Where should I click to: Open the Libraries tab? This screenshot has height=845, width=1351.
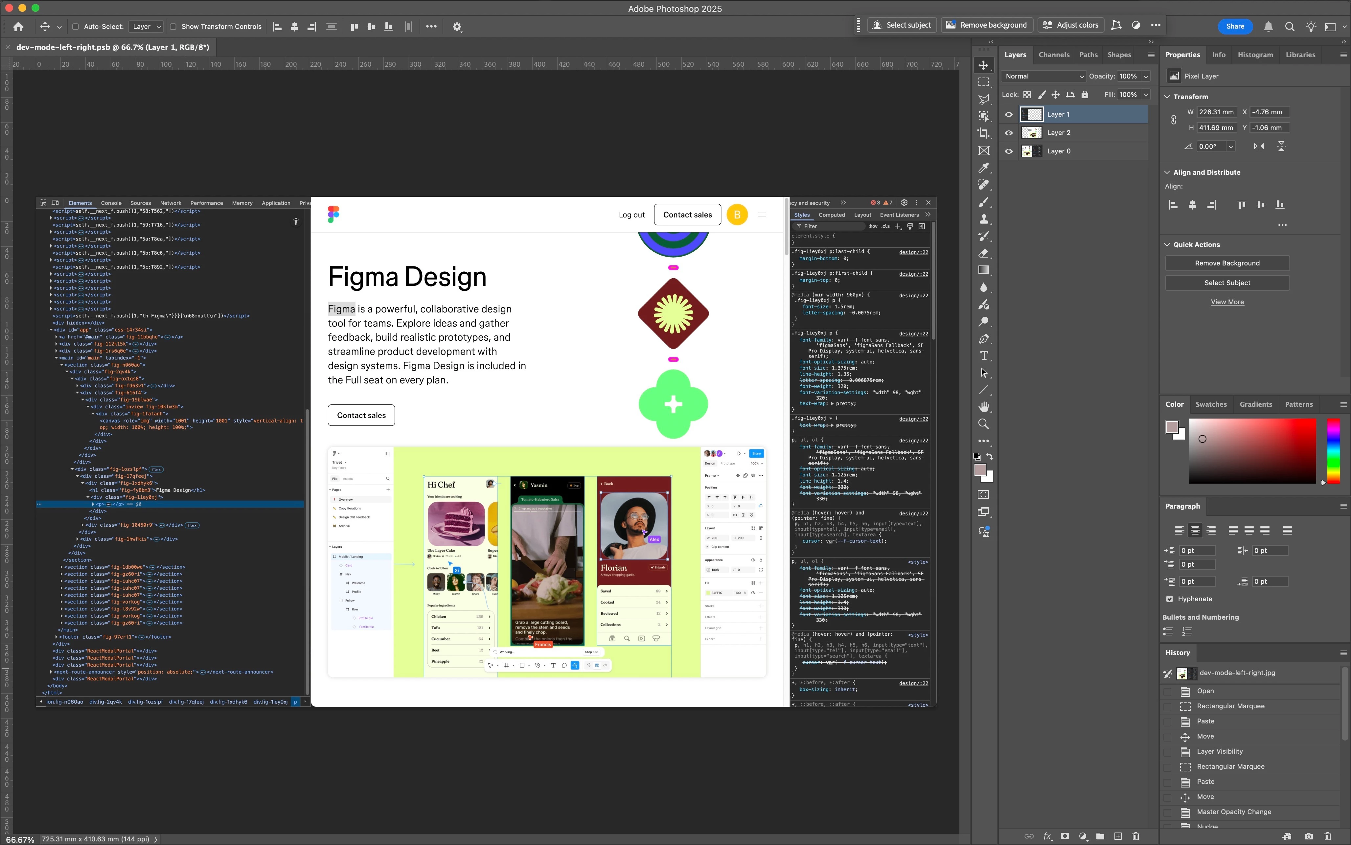1300,55
